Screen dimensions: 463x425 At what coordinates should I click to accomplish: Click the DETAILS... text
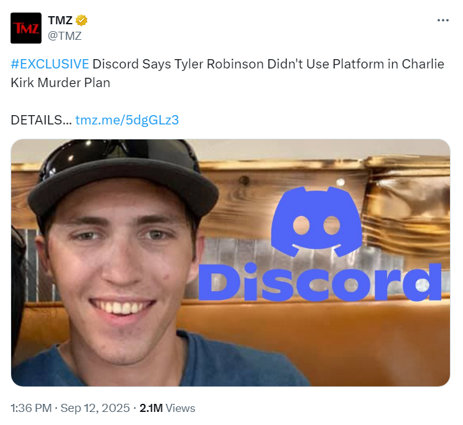tap(42, 120)
